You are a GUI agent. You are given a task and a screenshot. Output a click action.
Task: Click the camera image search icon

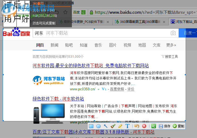click(173, 33)
